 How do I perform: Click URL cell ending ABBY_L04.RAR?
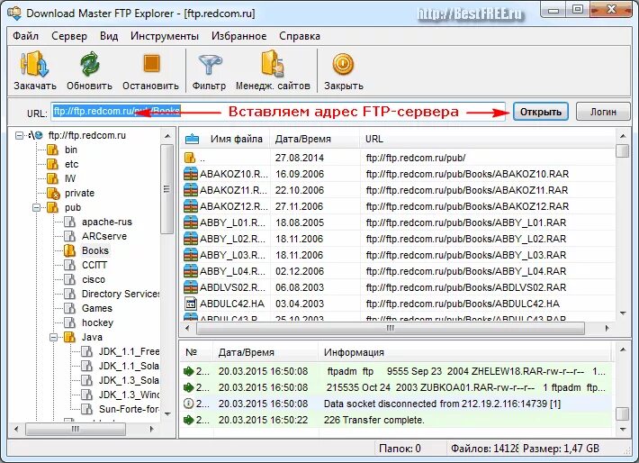466,271
